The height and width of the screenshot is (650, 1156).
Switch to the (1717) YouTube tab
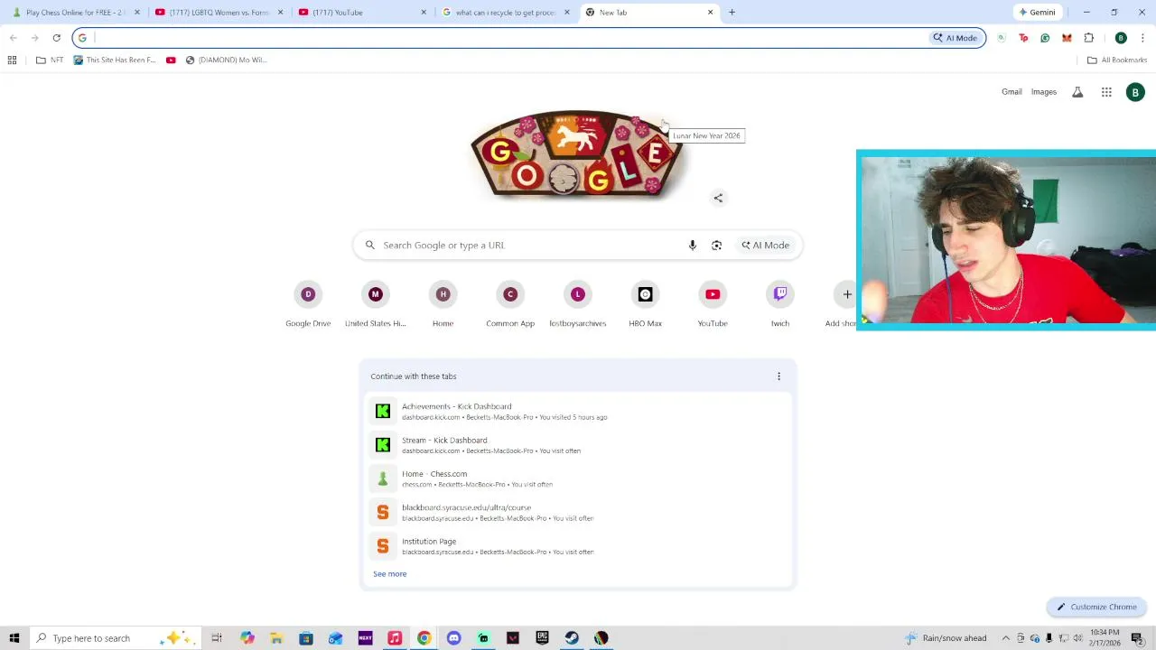[x=361, y=13]
